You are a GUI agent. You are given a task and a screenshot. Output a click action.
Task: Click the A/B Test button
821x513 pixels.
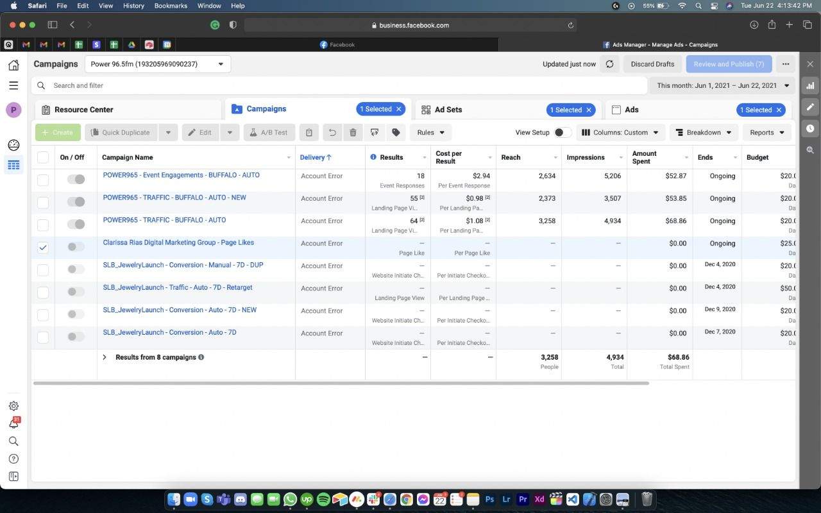click(x=269, y=133)
